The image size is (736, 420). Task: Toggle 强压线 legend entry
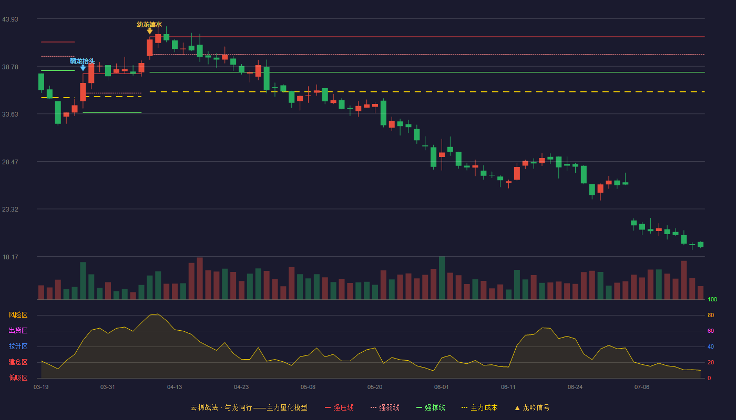point(339,407)
